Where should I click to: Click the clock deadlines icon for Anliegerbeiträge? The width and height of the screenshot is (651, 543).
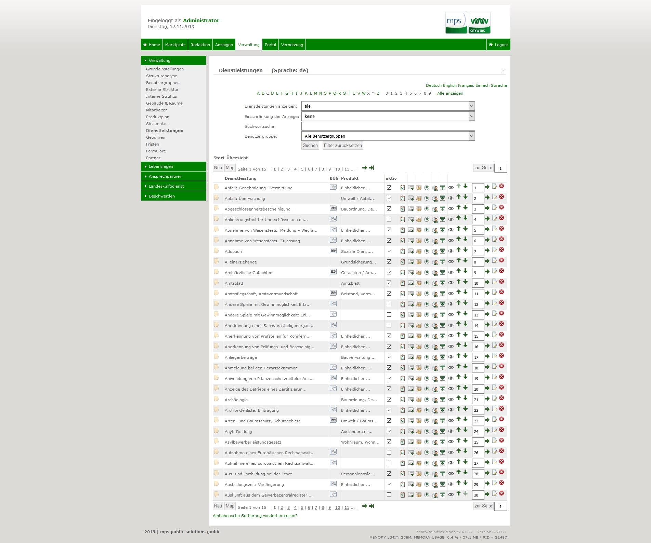[x=427, y=357]
